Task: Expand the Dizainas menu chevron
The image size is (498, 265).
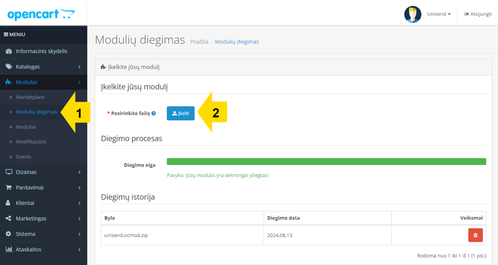Action: click(79, 172)
